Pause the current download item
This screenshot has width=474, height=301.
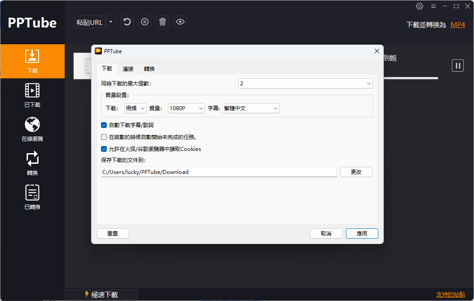458,66
